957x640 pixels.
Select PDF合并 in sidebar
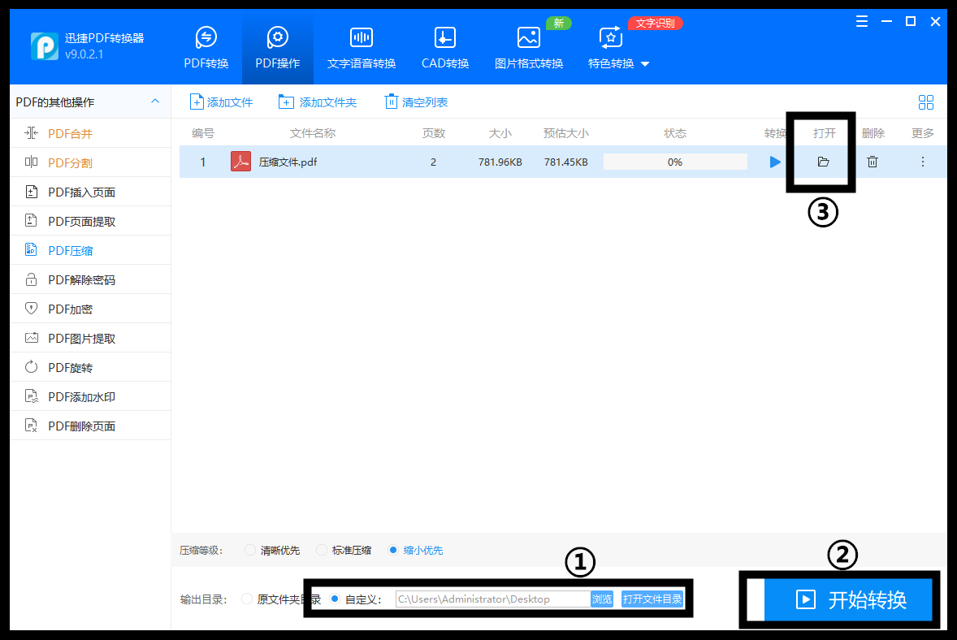(90, 134)
